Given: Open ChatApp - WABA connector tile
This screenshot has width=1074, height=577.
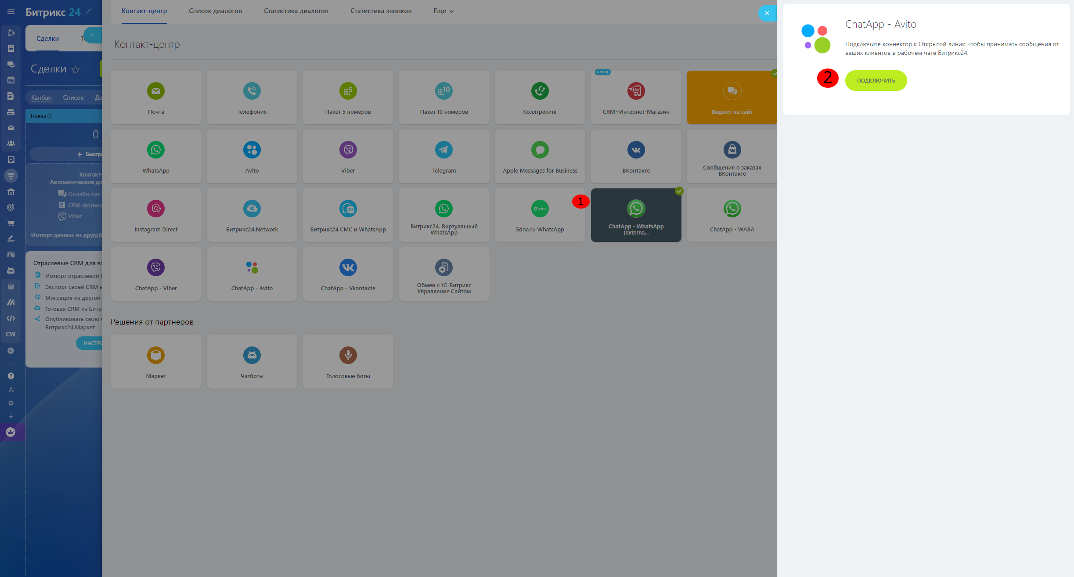Looking at the screenshot, I should (732, 215).
